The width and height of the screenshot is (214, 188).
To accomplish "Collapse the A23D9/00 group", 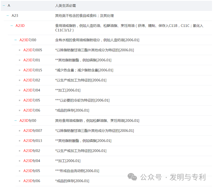I will click(16, 120).
